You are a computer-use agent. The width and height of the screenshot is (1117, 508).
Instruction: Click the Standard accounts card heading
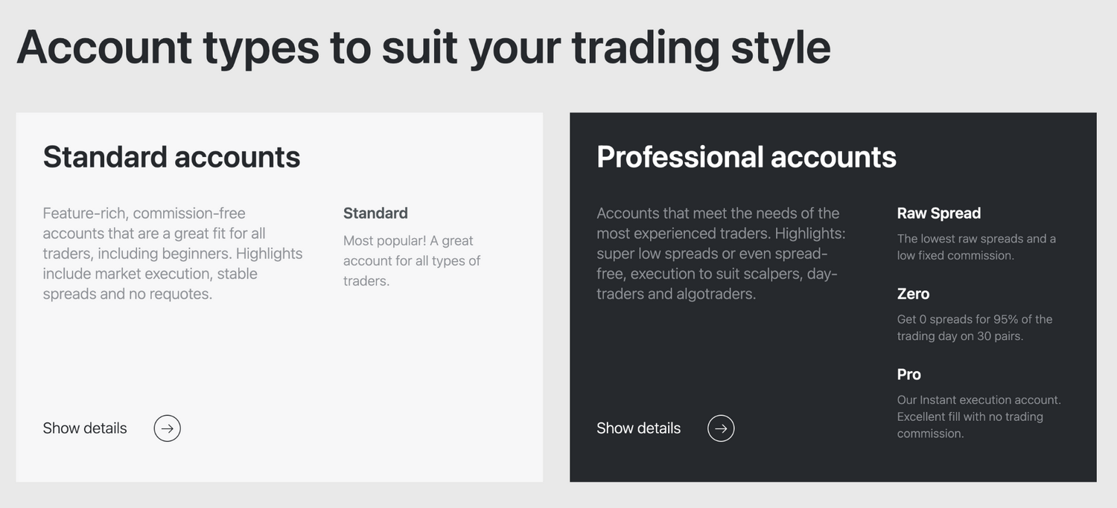[x=171, y=157]
